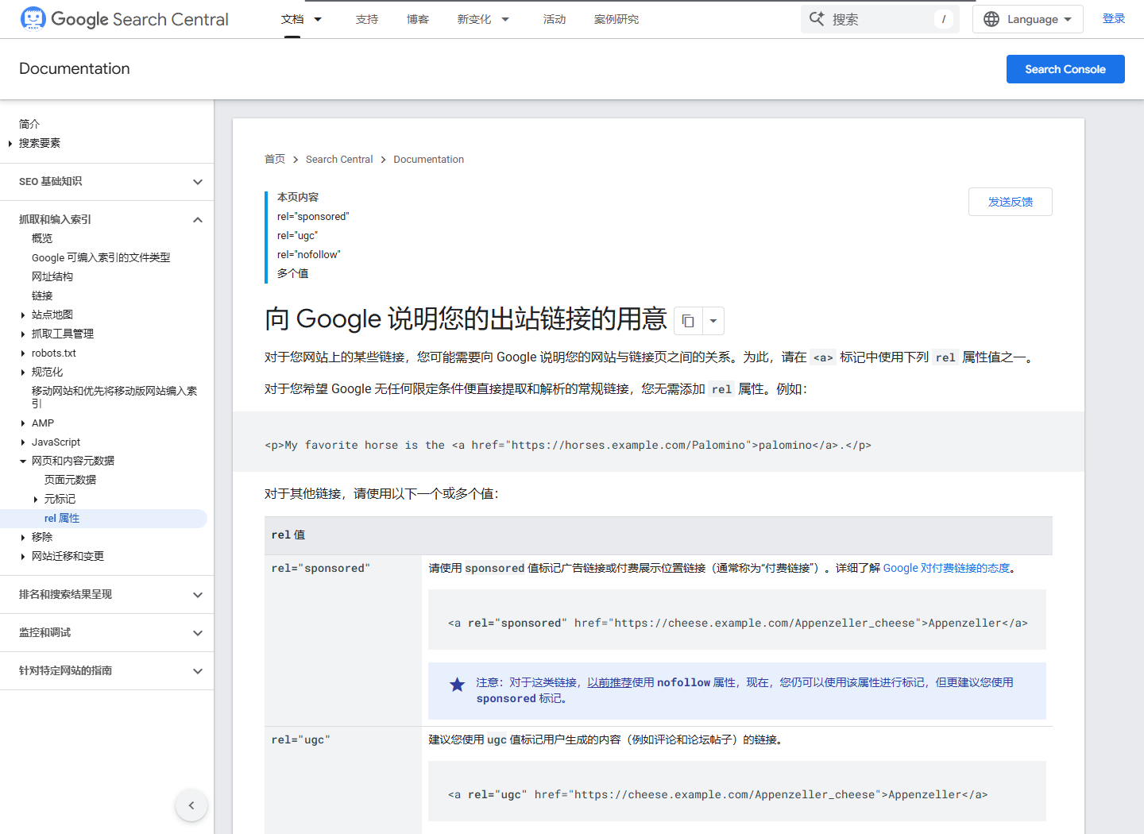Open the 文档 dropdown arrow

click(x=318, y=19)
